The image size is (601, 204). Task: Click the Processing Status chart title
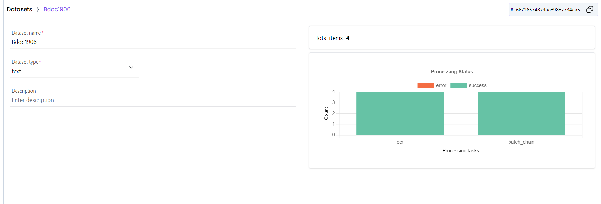452,72
